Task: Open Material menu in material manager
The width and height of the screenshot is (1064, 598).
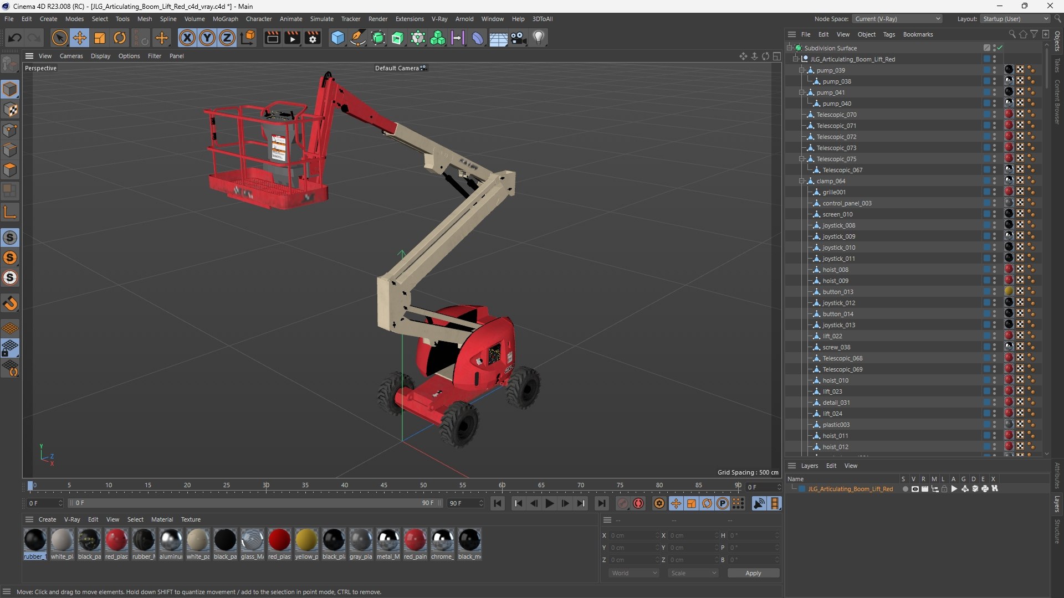Action: point(162,519)
